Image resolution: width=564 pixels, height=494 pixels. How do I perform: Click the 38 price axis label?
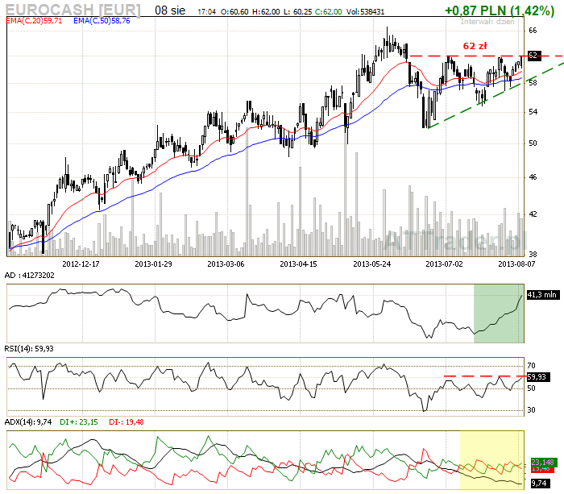point(533,255)
